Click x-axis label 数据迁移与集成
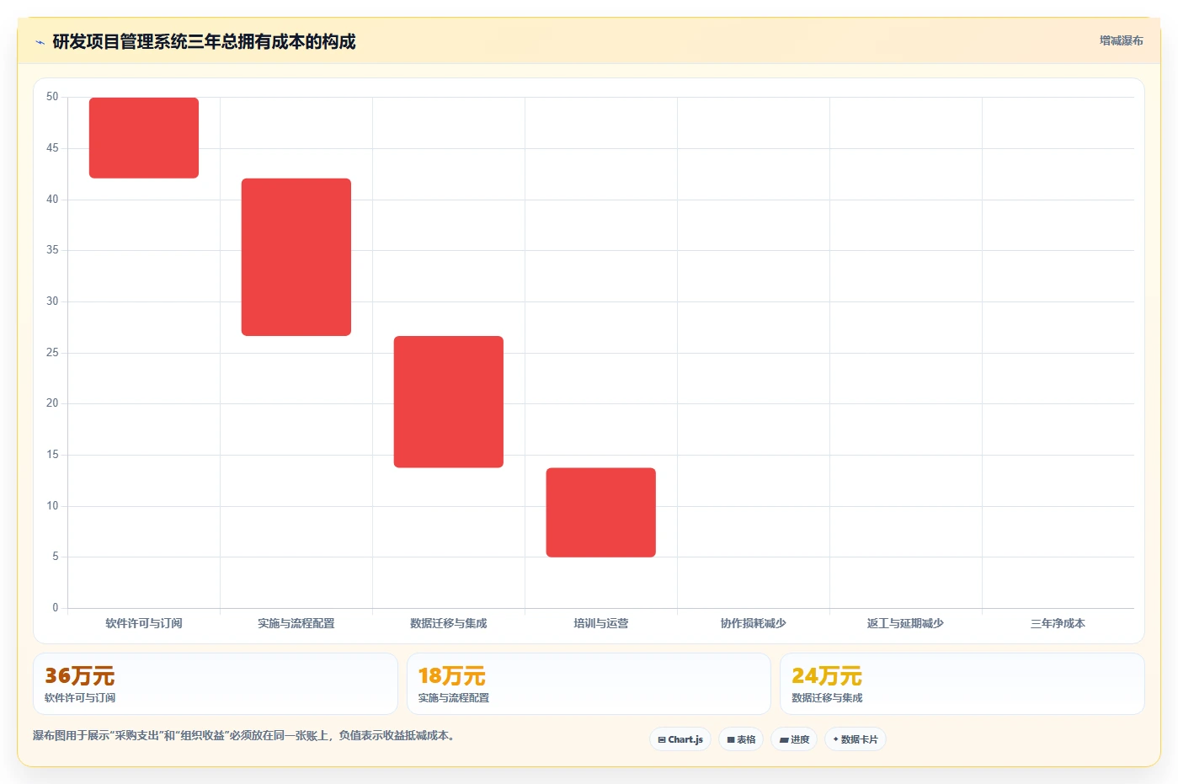This screenshot has width=1178, height=784. coord(449,623)
